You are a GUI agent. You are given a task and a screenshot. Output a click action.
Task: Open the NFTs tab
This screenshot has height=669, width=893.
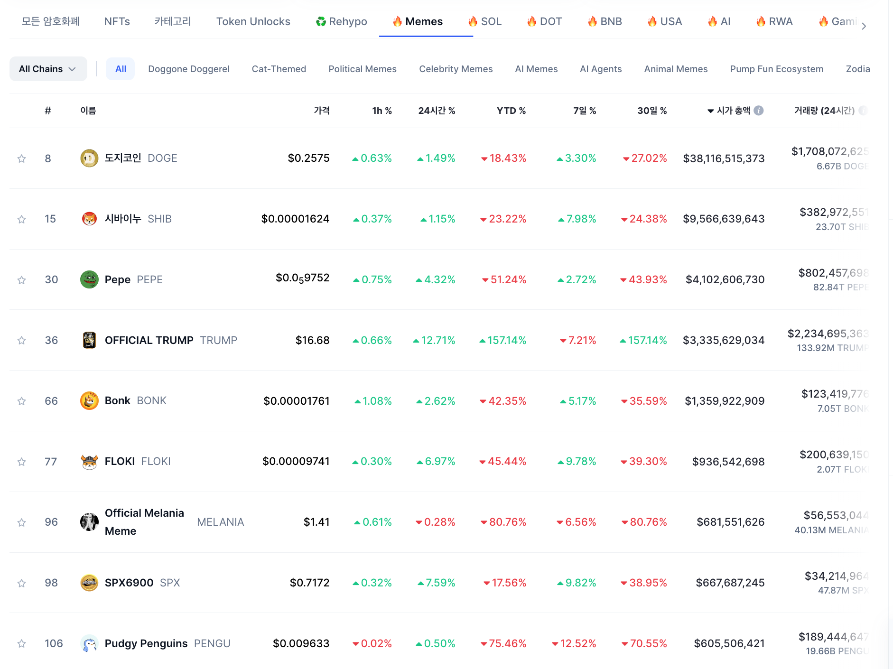(117, 21)
